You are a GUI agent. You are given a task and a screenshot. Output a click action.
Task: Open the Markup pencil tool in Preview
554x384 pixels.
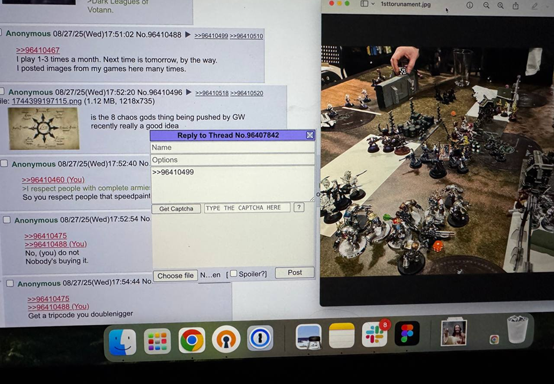535,6
